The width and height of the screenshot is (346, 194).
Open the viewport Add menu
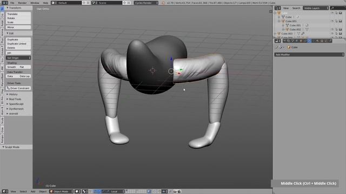33,192
